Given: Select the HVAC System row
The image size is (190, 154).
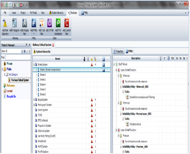Looking at the screenshot, I should point(72,146).
